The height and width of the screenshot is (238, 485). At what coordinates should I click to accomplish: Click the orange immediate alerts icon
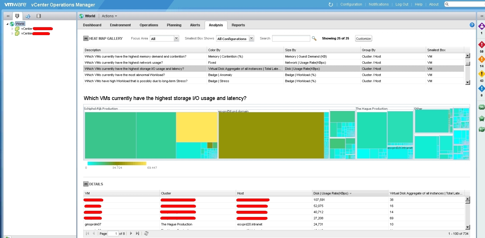[481, 59]
